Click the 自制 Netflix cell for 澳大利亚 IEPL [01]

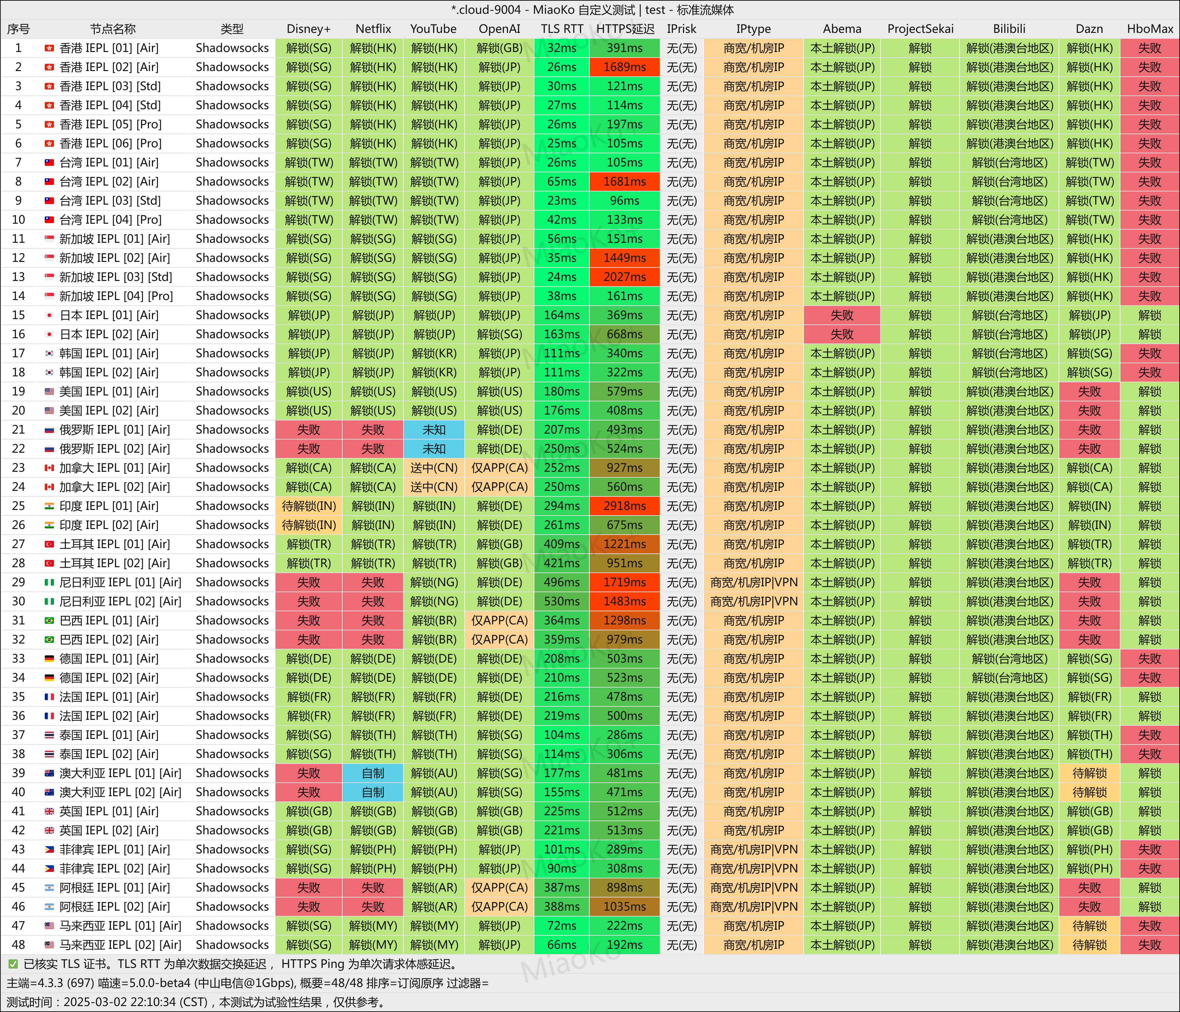[x=373, y=773]
